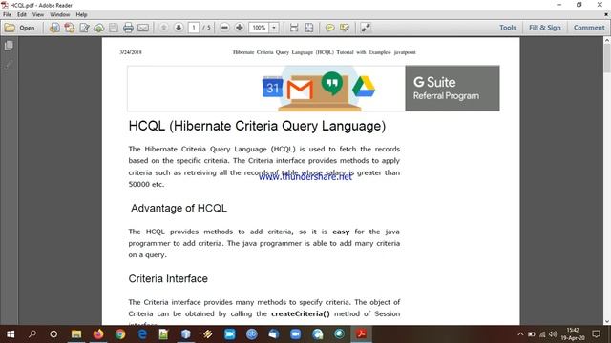
Task: Zoom out with the minus button
Action: [x=224, y=28]
